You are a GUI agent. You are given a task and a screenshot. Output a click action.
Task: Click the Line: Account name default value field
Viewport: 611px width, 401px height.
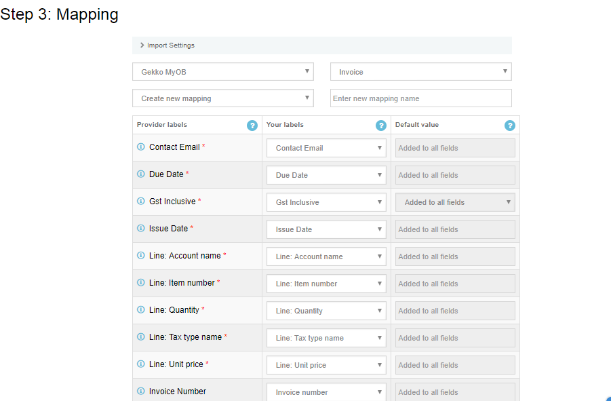(455, 256)
